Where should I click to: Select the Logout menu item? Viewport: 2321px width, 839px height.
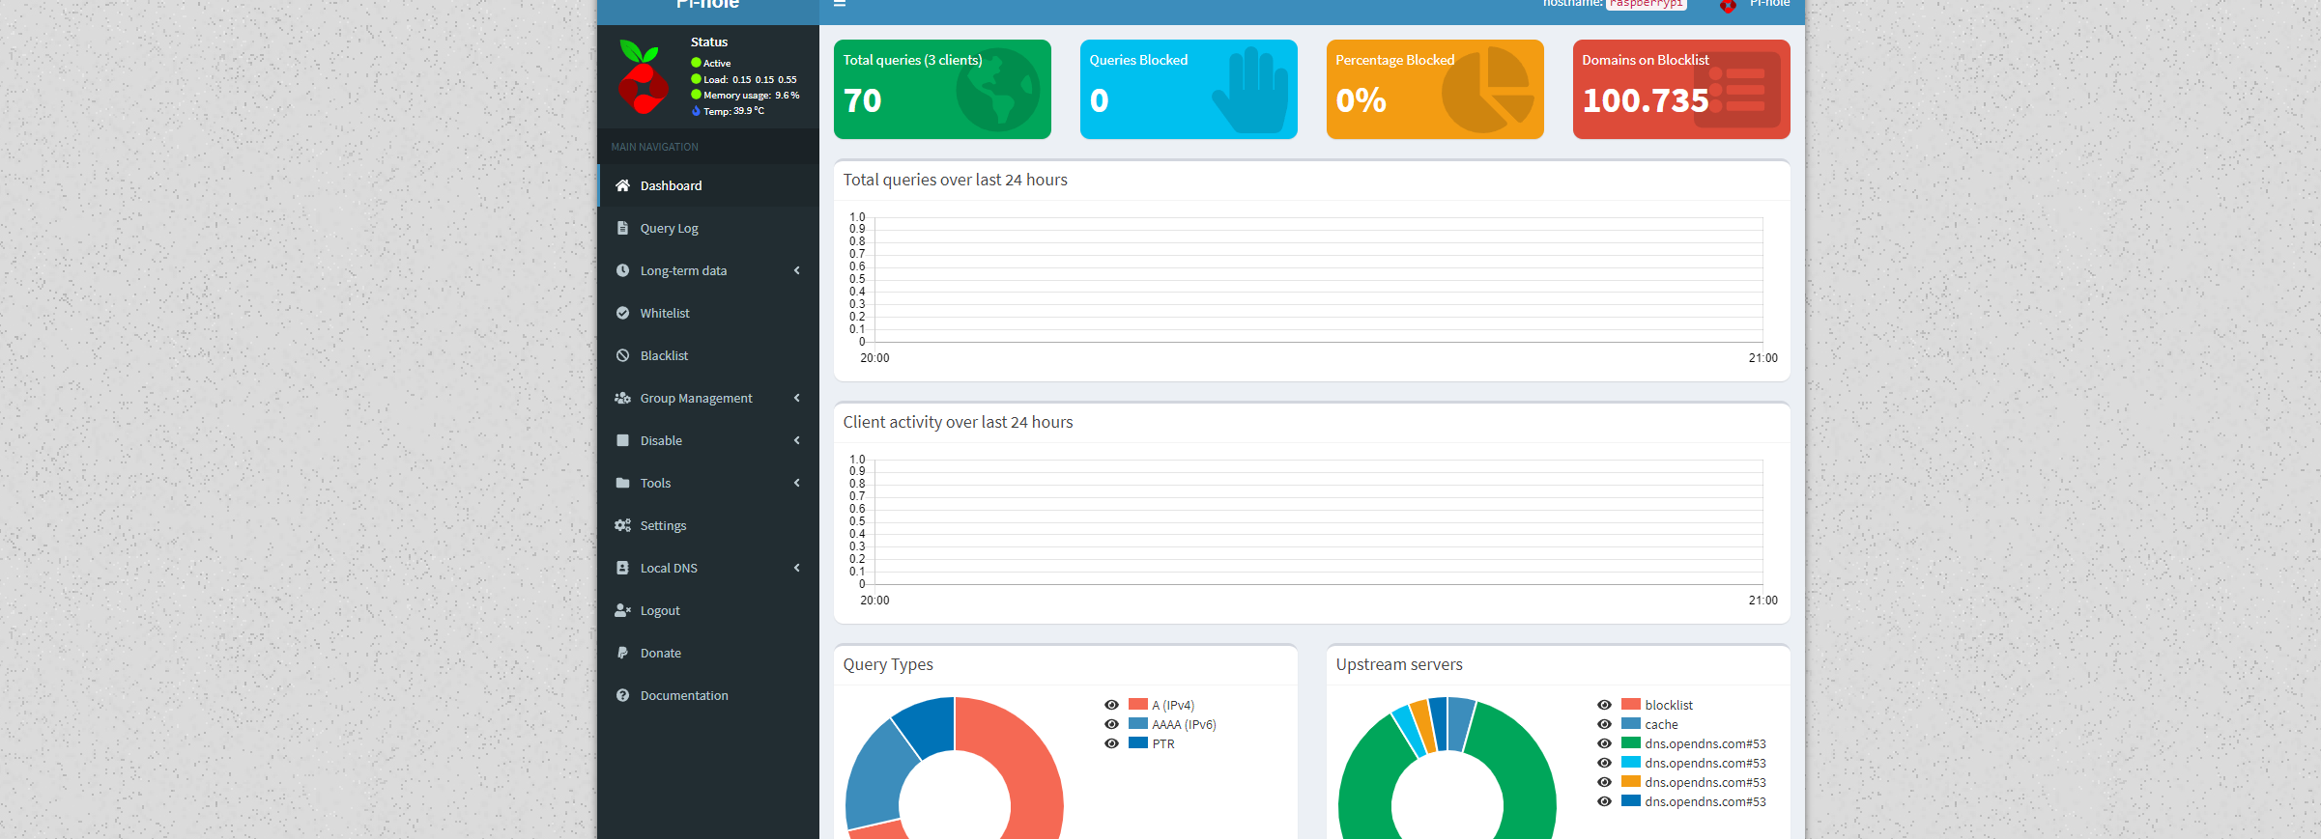coord(708,610)
